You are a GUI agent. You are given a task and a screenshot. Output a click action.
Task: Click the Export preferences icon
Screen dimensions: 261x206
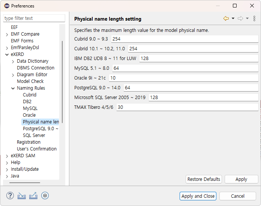pos(33,195)
